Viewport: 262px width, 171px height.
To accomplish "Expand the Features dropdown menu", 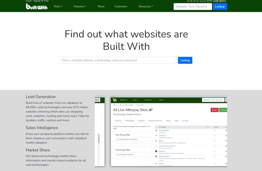I will pyautogui.click(x=80, y=6).
